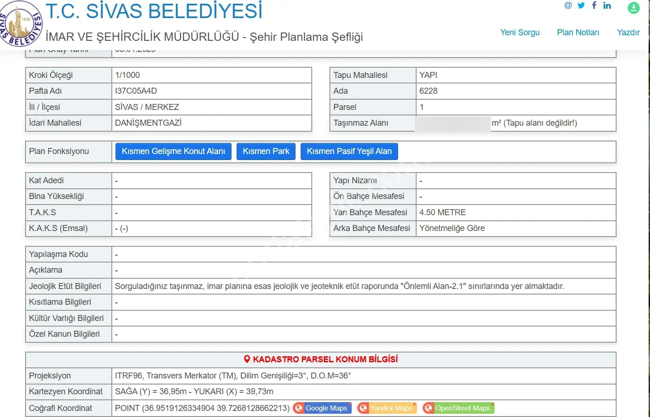
Task: Click the Yazdır link
Action: 628,32
